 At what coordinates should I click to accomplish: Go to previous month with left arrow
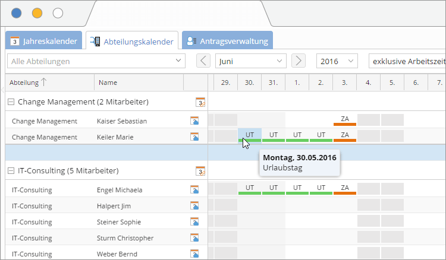pos(203,61)
